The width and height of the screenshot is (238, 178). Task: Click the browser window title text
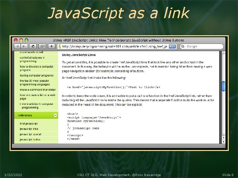(x=118, y=40)
